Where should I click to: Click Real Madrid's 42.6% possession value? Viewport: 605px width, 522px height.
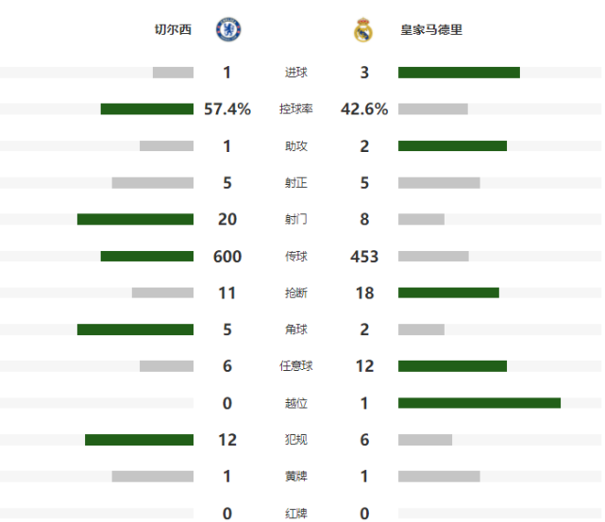pyautogui.click(x=364, y=109)
